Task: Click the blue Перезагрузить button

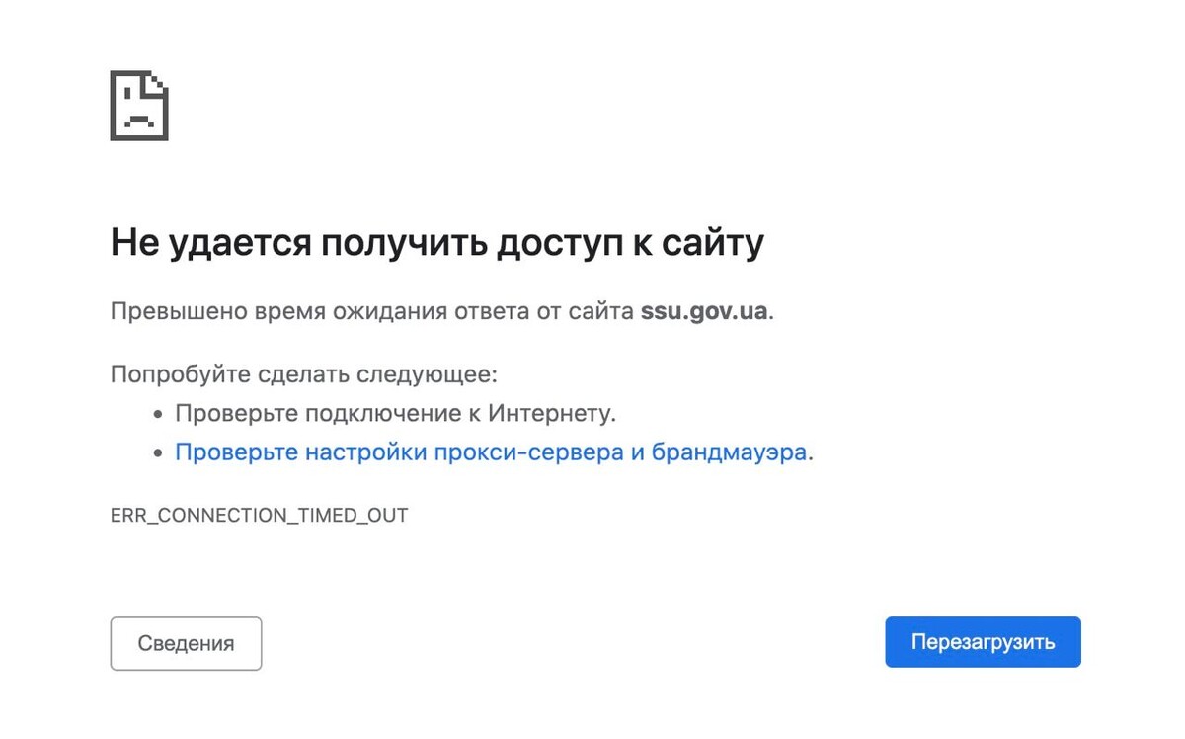Action: tap(983, 641)
